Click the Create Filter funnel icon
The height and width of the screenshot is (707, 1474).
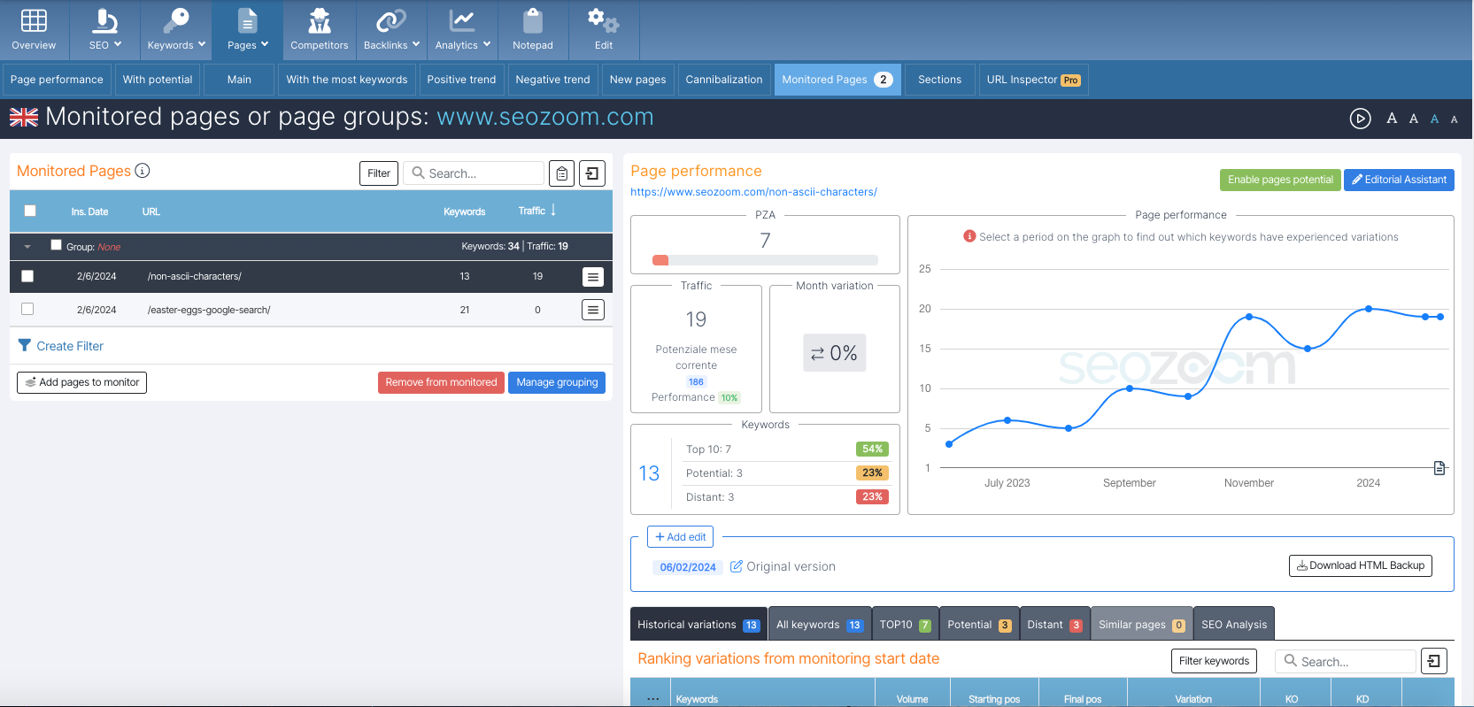click(25, 346)
